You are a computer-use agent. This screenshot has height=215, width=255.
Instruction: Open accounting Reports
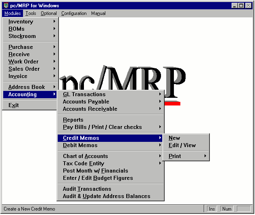click(x=111, y=120)
